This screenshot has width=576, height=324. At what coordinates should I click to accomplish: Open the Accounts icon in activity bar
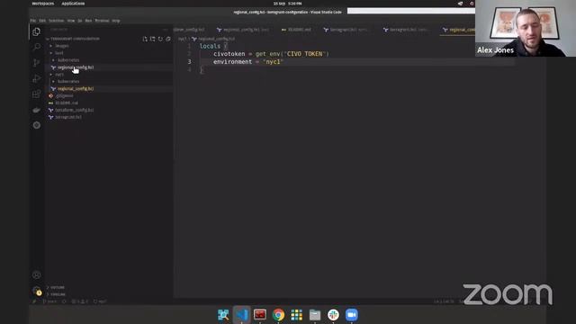coord(36,274)
